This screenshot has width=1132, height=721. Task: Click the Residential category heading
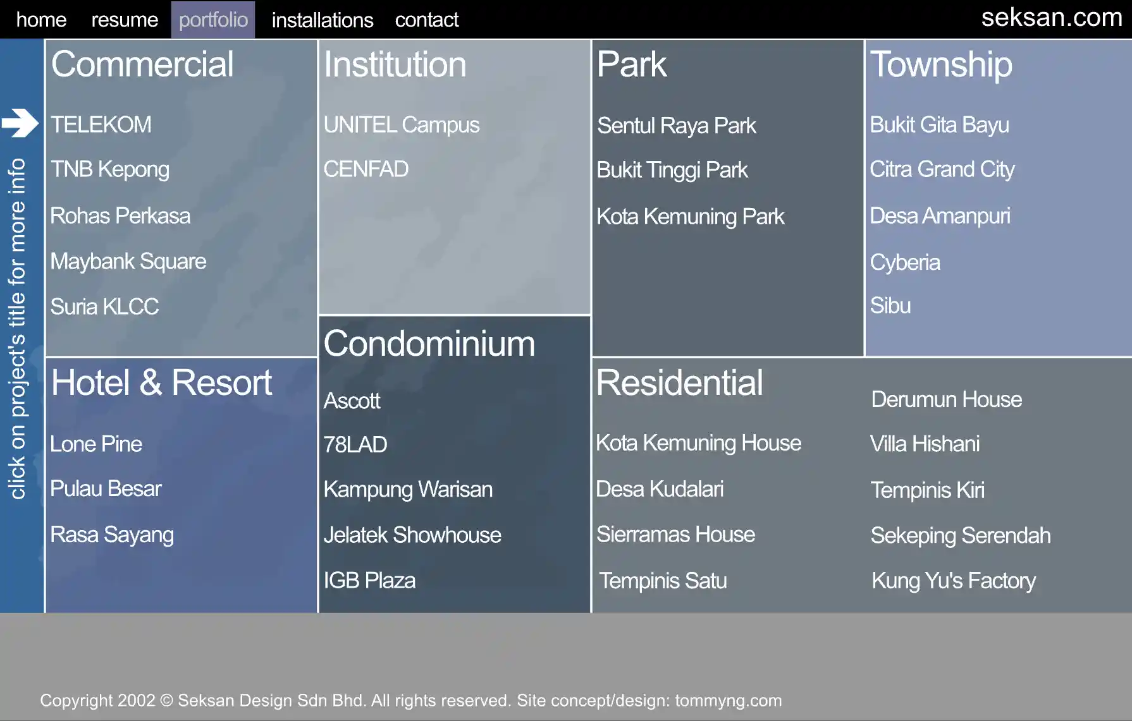pyautogui.click(x=680, y=383)
